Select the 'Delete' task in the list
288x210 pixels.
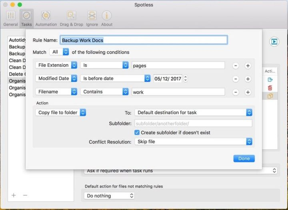17,74
